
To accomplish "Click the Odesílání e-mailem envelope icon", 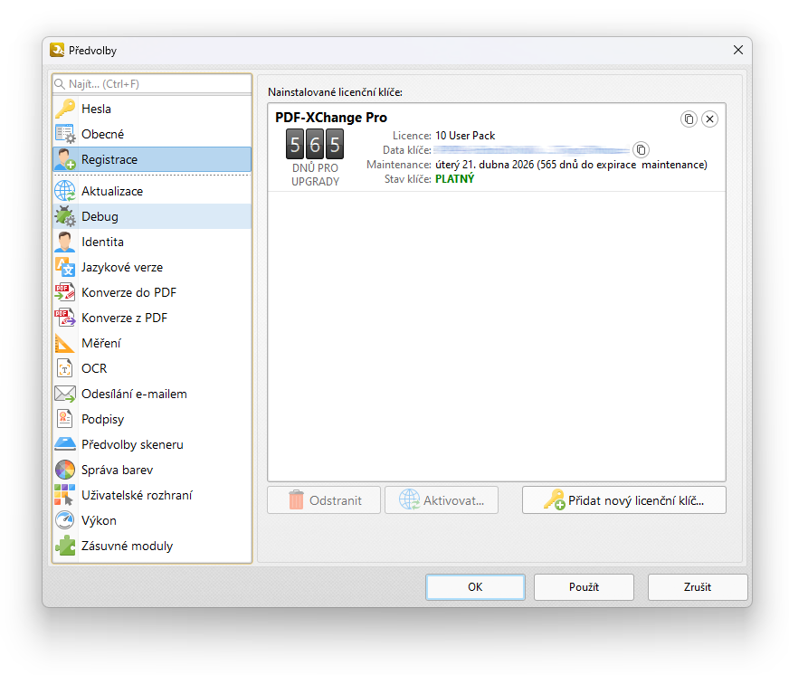I will pyautogui.click(x=65, y=394).
